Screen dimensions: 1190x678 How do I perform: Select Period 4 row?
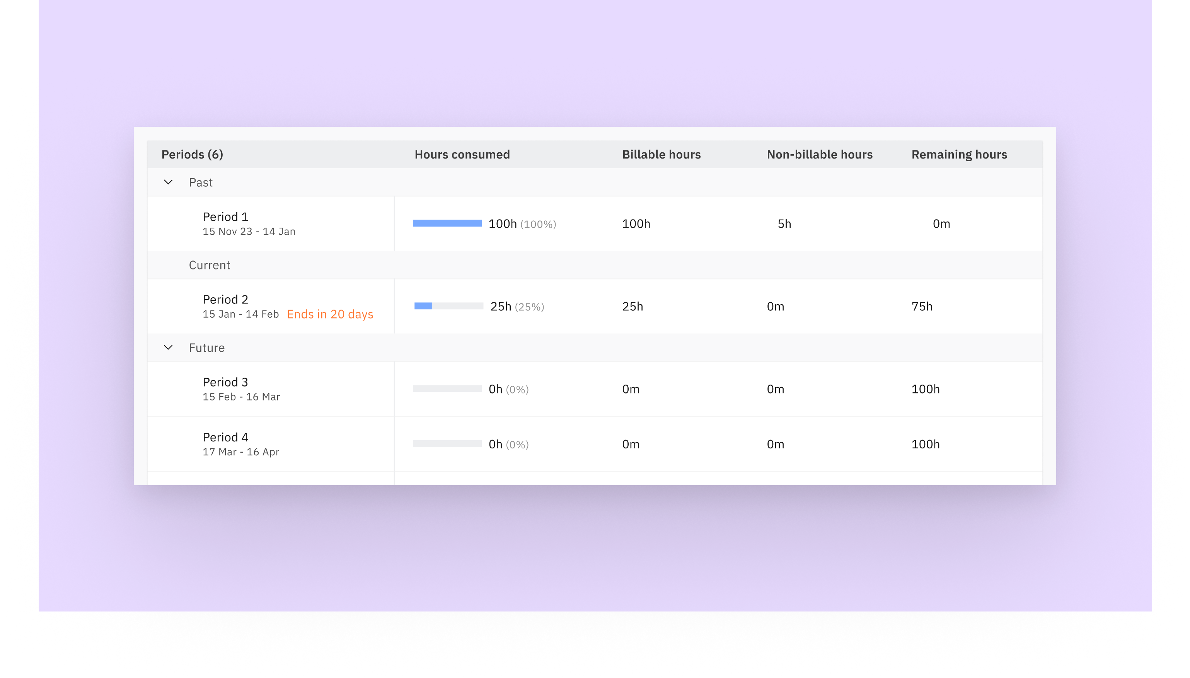coord(225,437)
